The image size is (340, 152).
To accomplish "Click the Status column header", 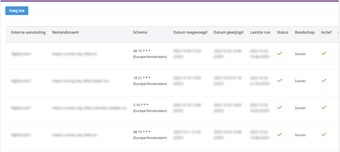I will (x=283, y=32).
